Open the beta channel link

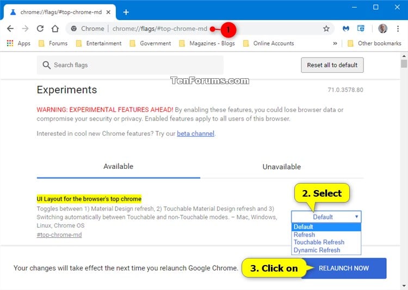click(x=196, y=134)
